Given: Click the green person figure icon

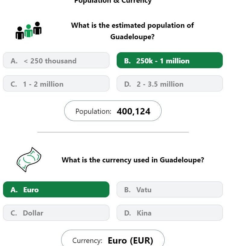Looking at the screenshot, I should [29, 31].
